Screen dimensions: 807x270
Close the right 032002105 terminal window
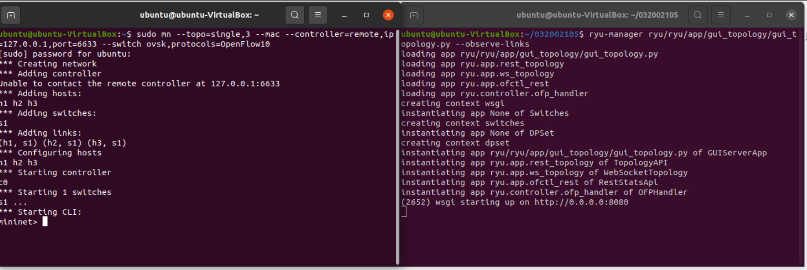click(x=791, y=15)
